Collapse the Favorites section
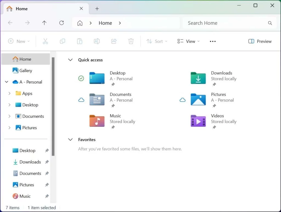Viewport: 281px width, 212px height. (x=71, y=139)
